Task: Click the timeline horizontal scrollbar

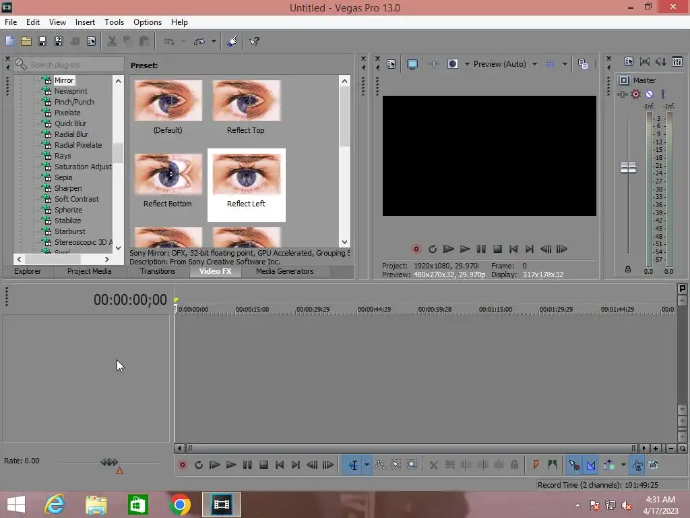Action: point(412,449)
